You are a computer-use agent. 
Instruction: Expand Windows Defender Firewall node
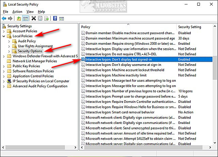coord(4,56)
